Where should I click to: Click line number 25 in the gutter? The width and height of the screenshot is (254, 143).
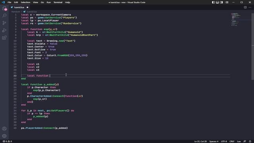point(15,85)
